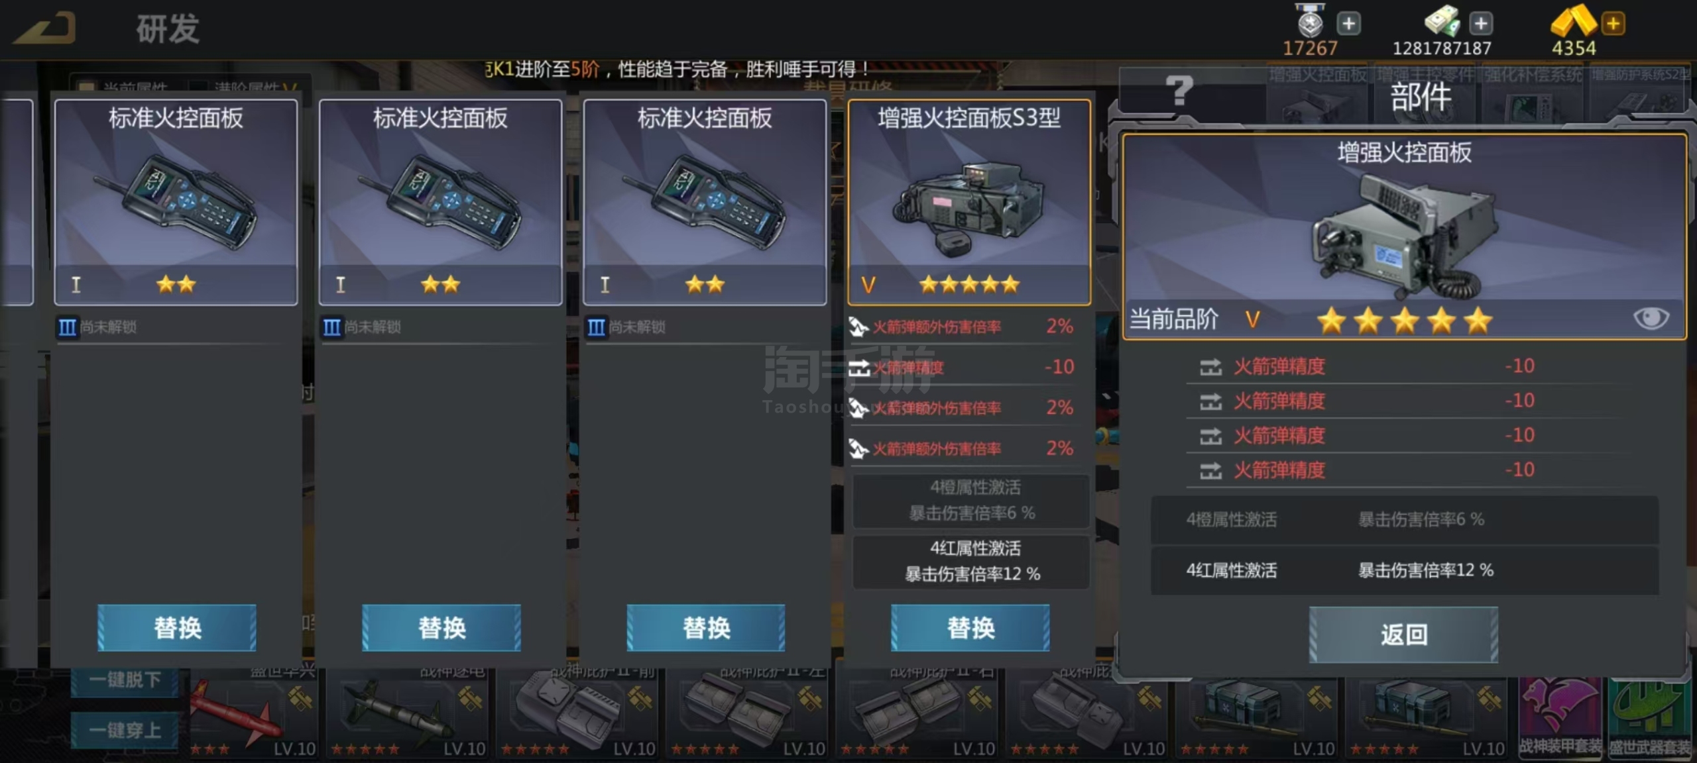This screenshot has height=763, width=1697.
Task: Select the 4红属性激活 row in the detail panel
Action: (1405, 570)
